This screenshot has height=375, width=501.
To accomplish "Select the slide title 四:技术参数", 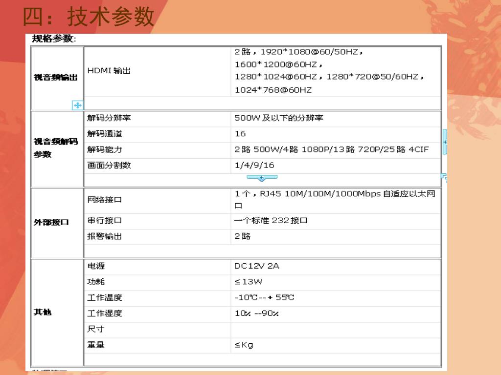I will point(89,17).
